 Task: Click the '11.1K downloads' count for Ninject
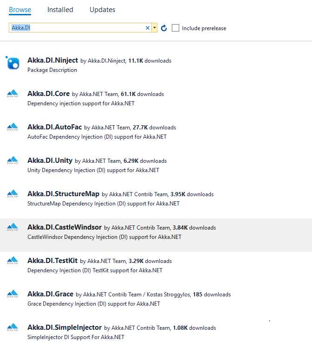tap(149, 61)
